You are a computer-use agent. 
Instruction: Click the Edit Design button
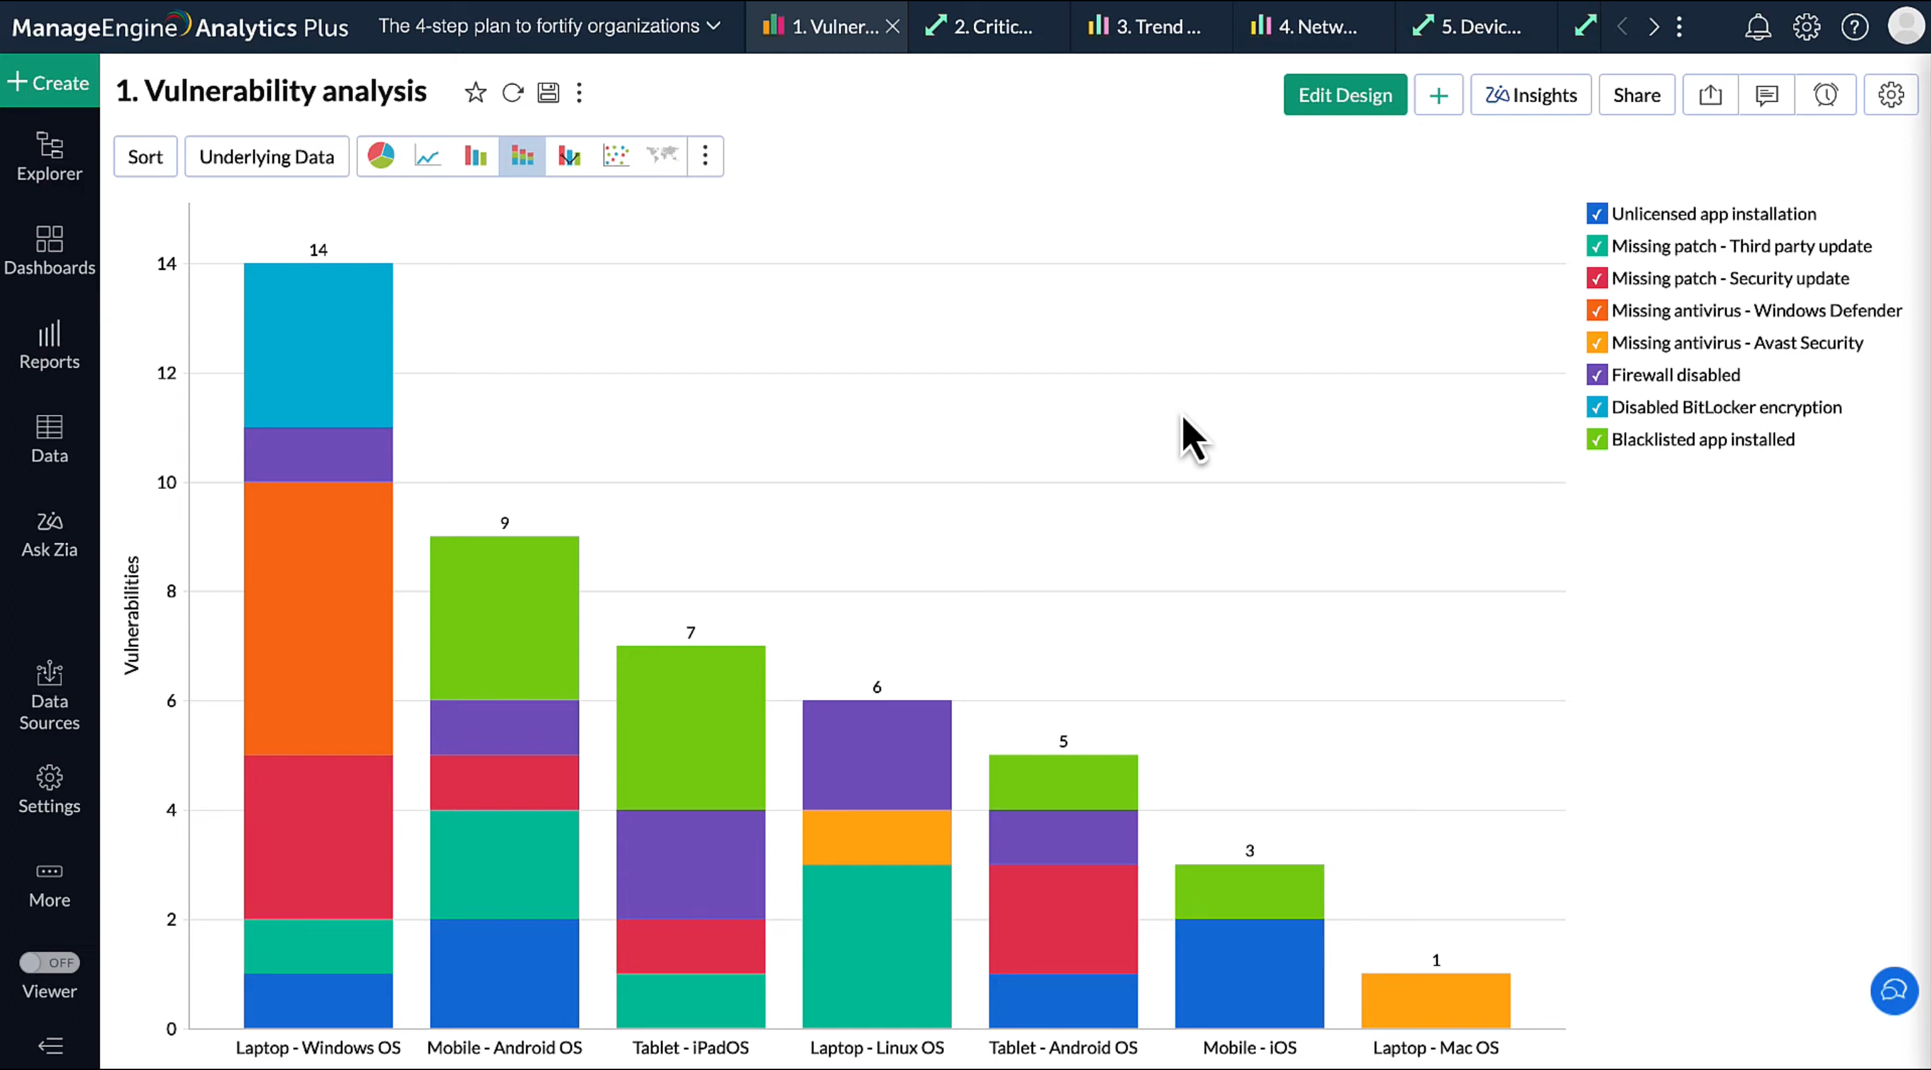[1345, 95]
